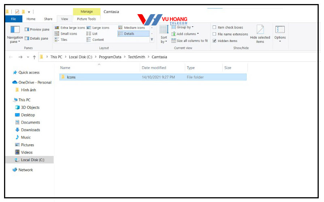Screen dimensions: 324x202
Task: Open OneDrive - Personal in the sidebar
Action: click(x=32, y=82)
